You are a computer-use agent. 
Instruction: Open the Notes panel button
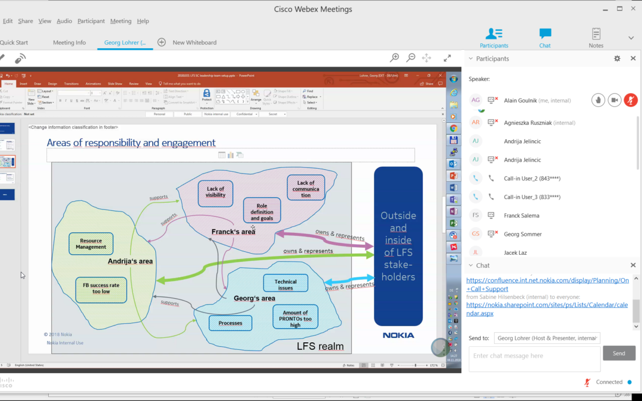[596, 38]
